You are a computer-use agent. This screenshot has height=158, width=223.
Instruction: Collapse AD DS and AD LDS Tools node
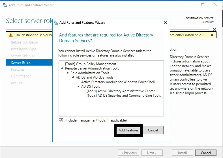(x=73, y=77)
